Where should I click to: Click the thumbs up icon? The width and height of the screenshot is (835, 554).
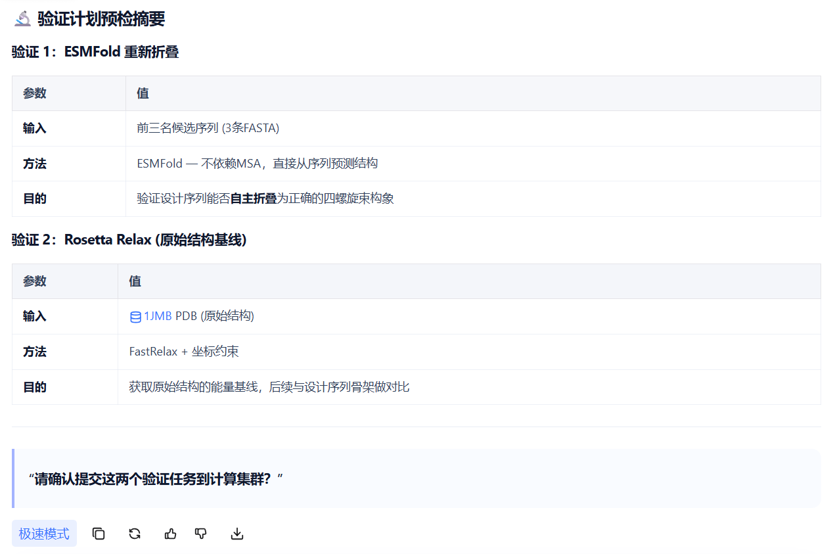[171, 534]
